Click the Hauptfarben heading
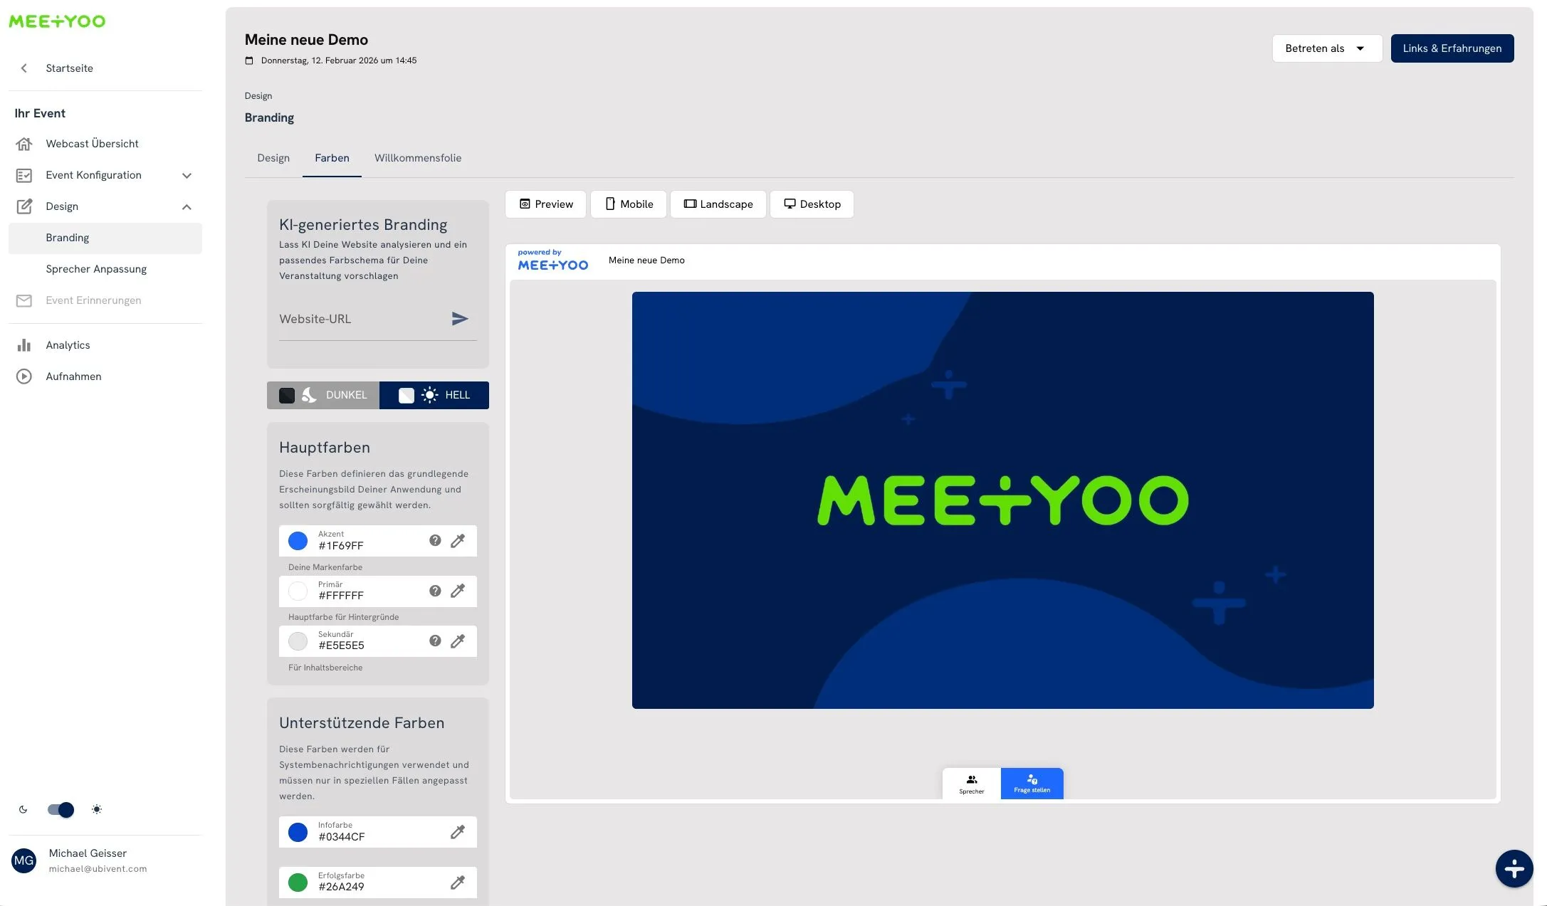 [325, 448]
